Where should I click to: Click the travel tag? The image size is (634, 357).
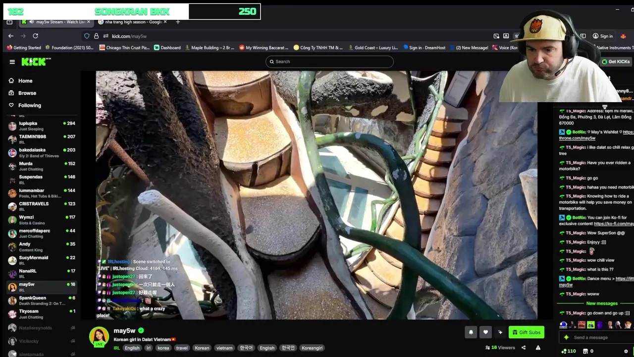click(182, 348)
